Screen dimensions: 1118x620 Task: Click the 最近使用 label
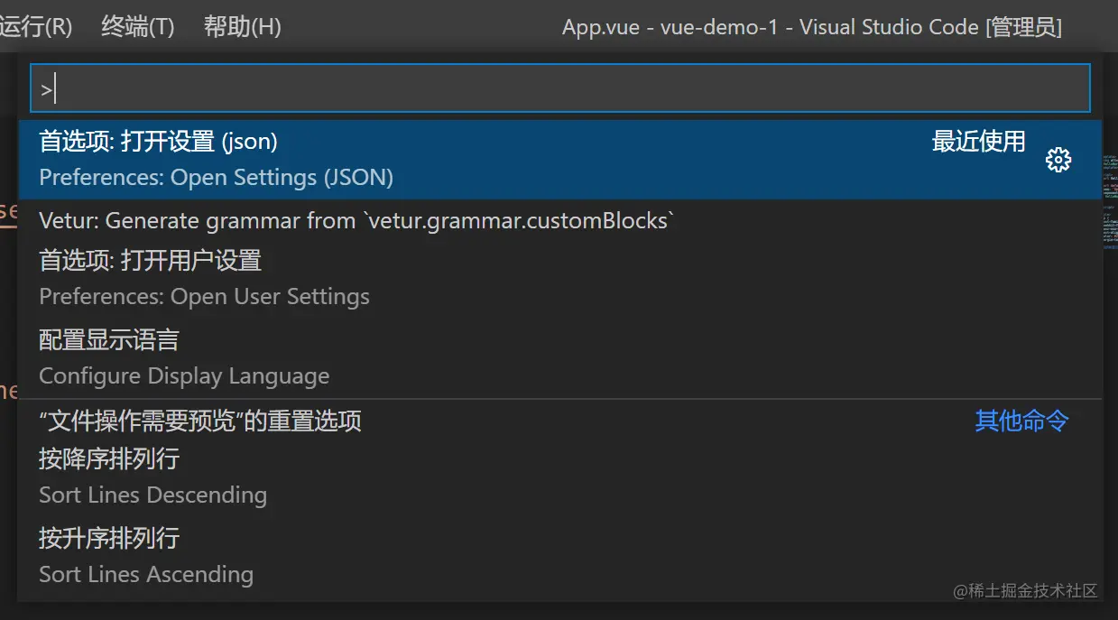[x=978, y=142]
